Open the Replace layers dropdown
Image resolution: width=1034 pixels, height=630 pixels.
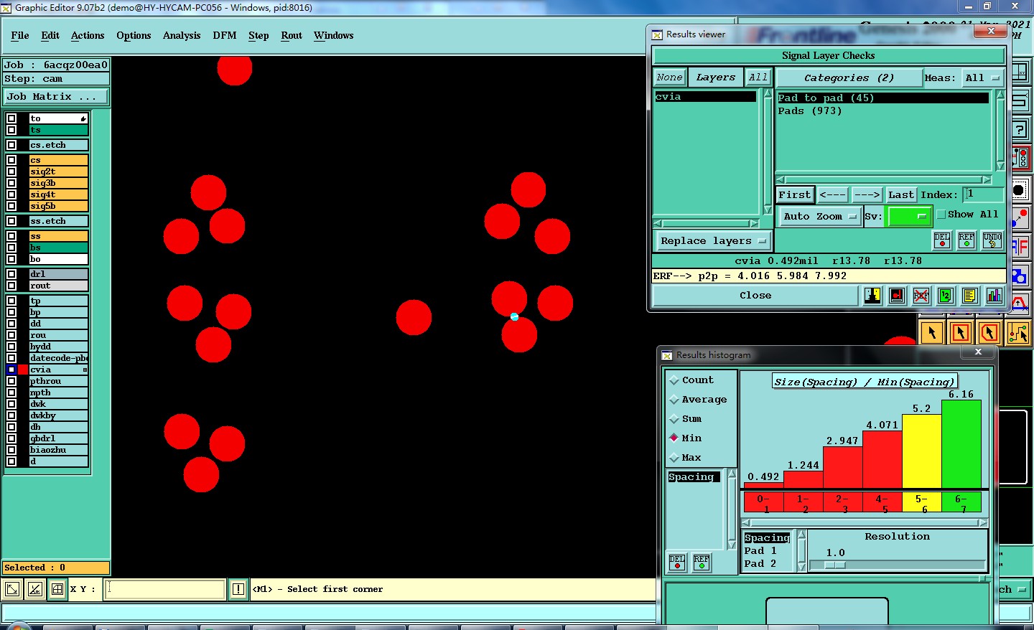coord(713,241)
